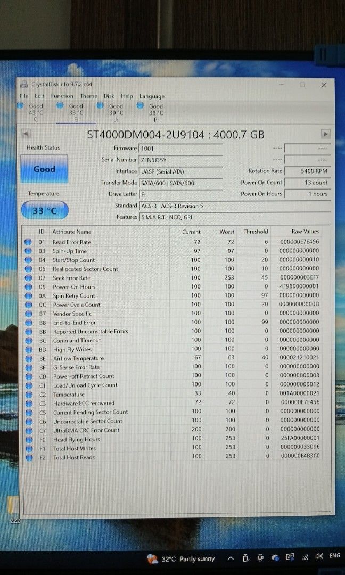Go to next disk with right arrow
Screen dimensions: 345x575
tap(326, 134)
